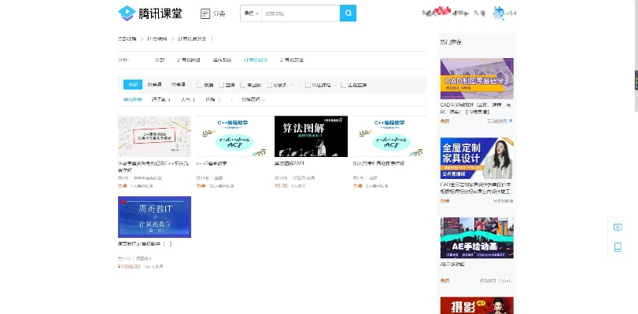
Task: Select the blue 全部 filter button
Action: pyautogui.click(x=133, y=85)
